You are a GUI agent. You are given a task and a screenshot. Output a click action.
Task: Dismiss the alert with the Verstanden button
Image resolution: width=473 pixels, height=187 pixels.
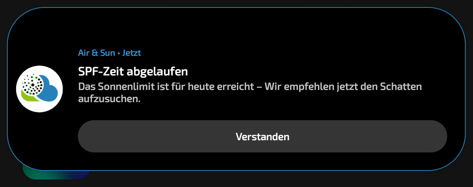coord(263,136)
